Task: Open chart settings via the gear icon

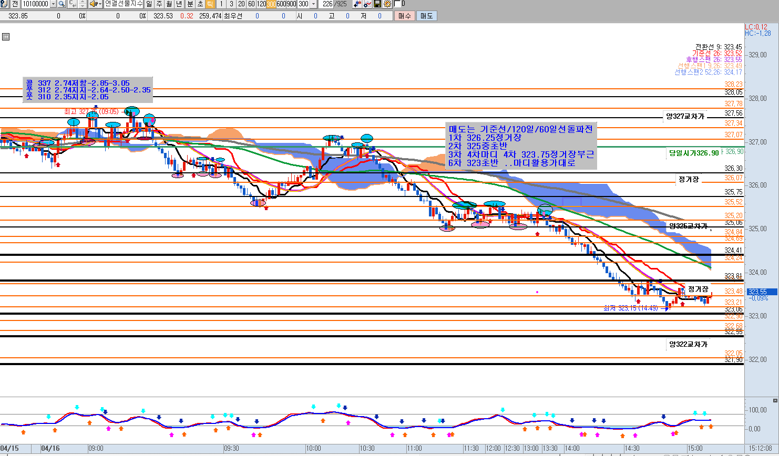Action: coord(387,4)
